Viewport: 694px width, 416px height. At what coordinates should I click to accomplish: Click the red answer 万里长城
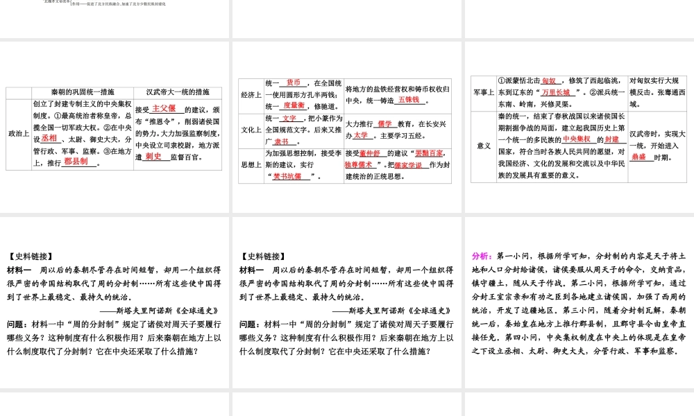click(556, 92)
